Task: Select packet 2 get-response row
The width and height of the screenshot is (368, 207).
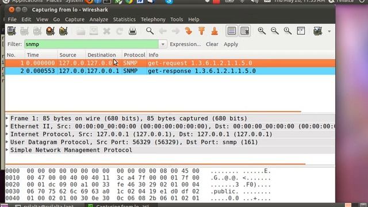Action: point(170,71)
